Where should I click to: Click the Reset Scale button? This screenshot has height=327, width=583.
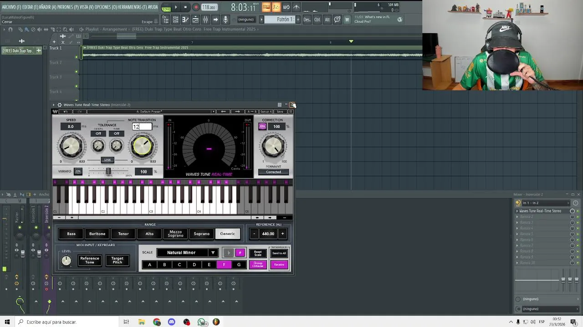pyautogui.click(x=258, y=253)
